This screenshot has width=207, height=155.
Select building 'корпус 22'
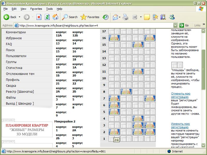click(x=78, y=82)
